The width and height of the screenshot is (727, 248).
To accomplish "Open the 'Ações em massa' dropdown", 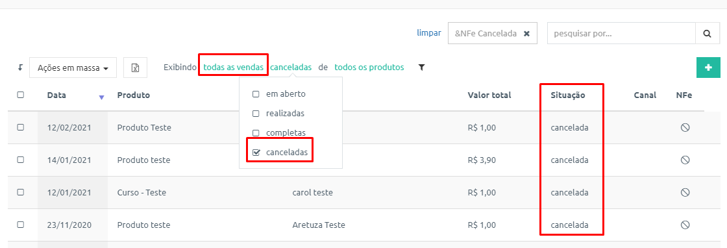I will 73,68.
